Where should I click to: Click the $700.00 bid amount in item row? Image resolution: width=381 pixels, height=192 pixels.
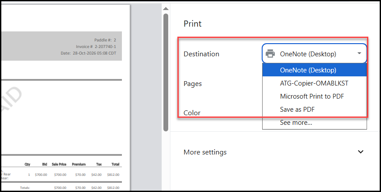point(41,175)
